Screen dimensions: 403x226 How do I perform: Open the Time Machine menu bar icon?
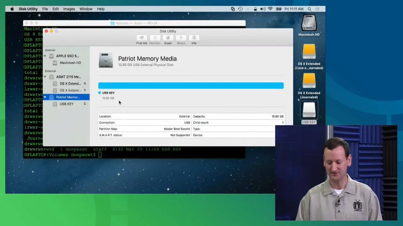[x=240, y=9]
